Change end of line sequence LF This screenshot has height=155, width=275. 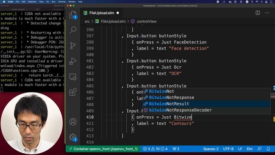pos(240,149)
